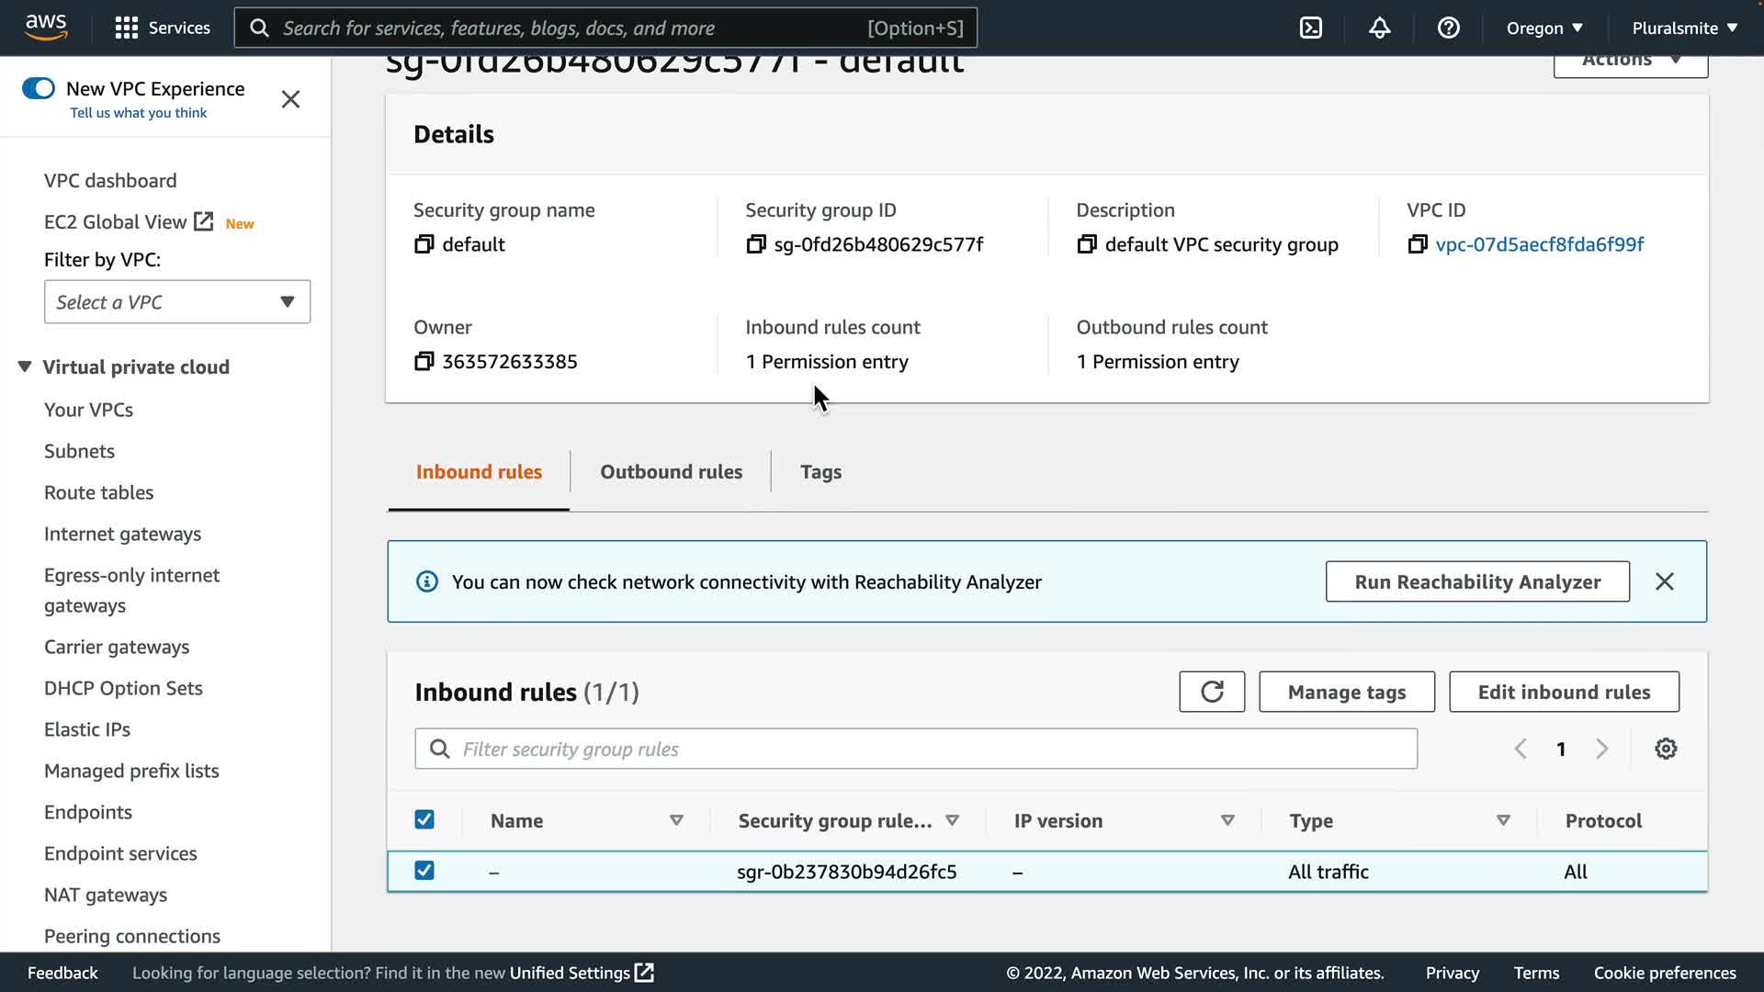
Task: Open table preferences gear icon
Action: tap(1666, 749)
